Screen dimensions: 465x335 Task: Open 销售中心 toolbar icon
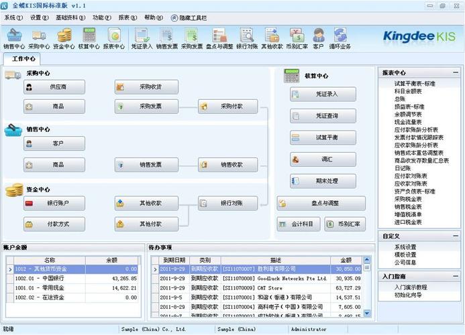(14, 38)
